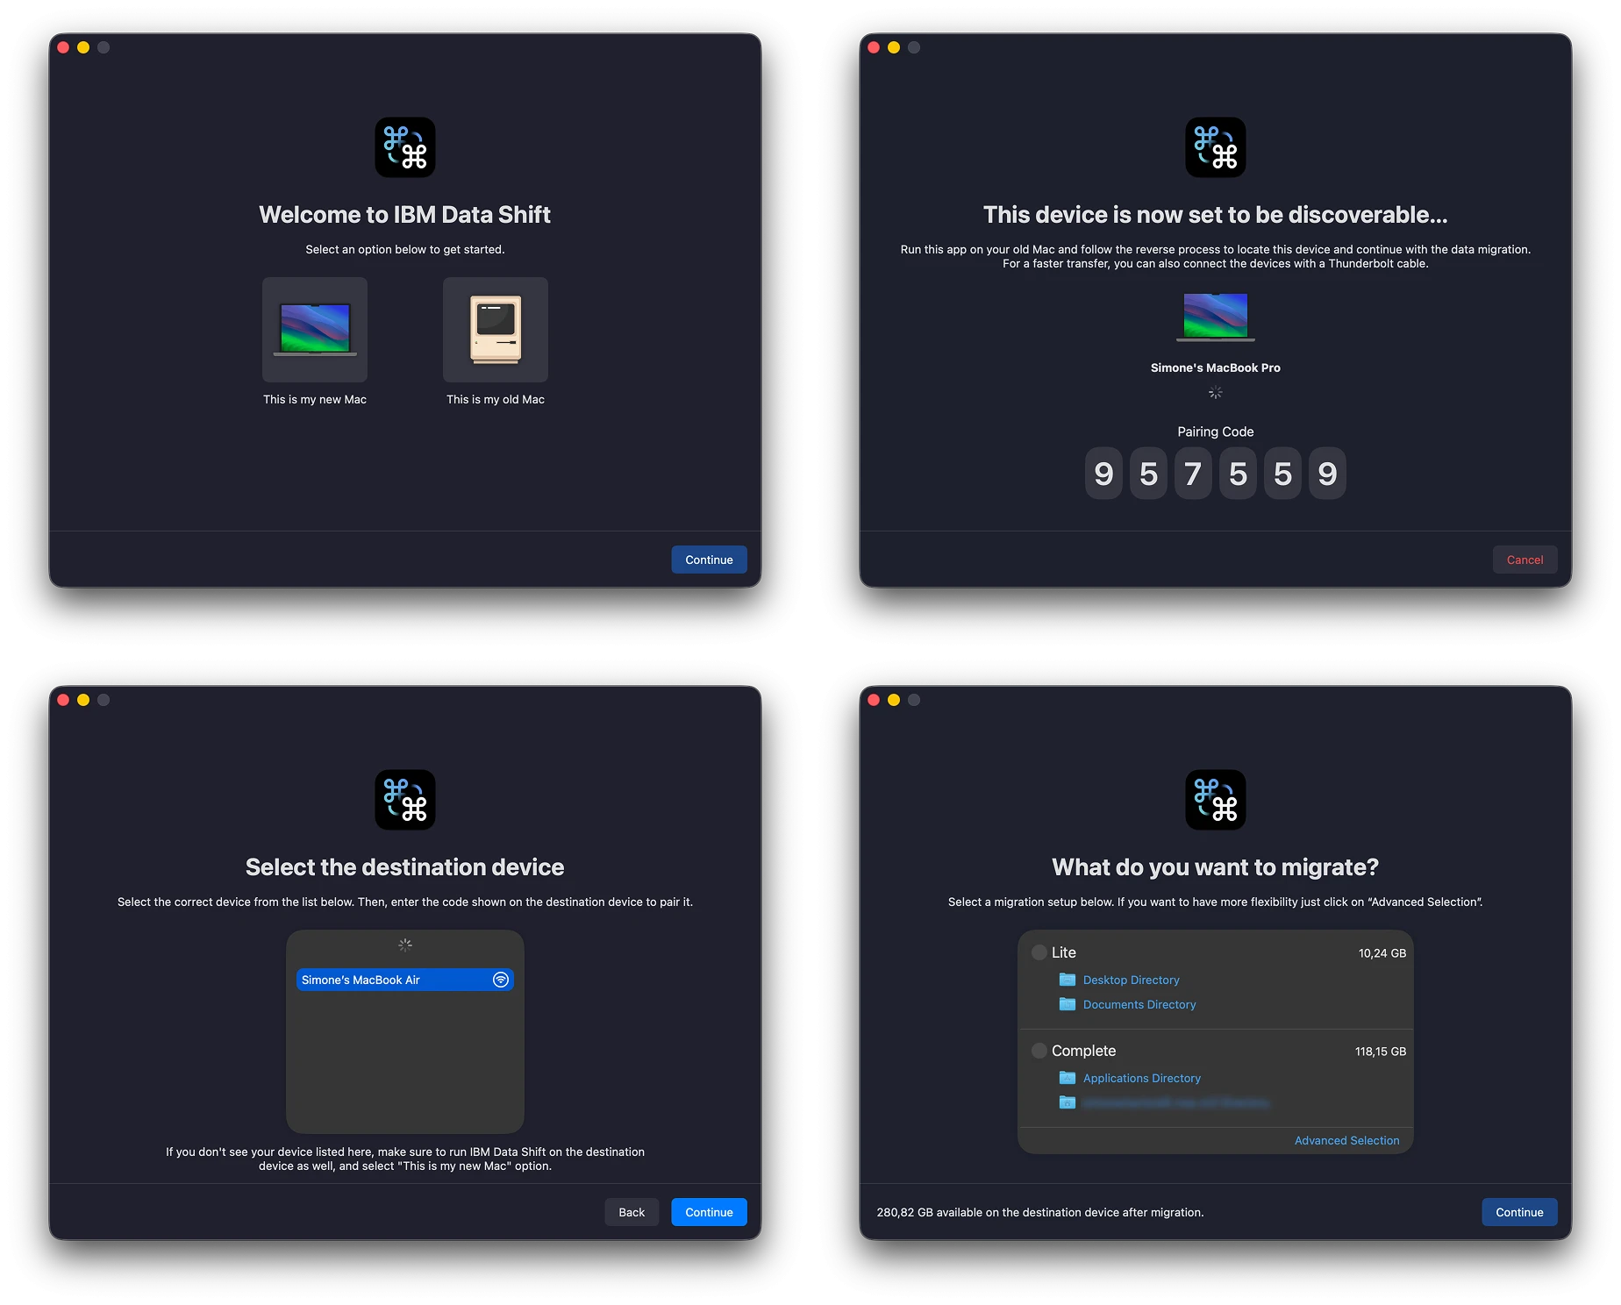The height and width of the screenshot is (1305, 1621).
Task: Click the "Pairing Code" label
Action: click(x=1216, y=431)
